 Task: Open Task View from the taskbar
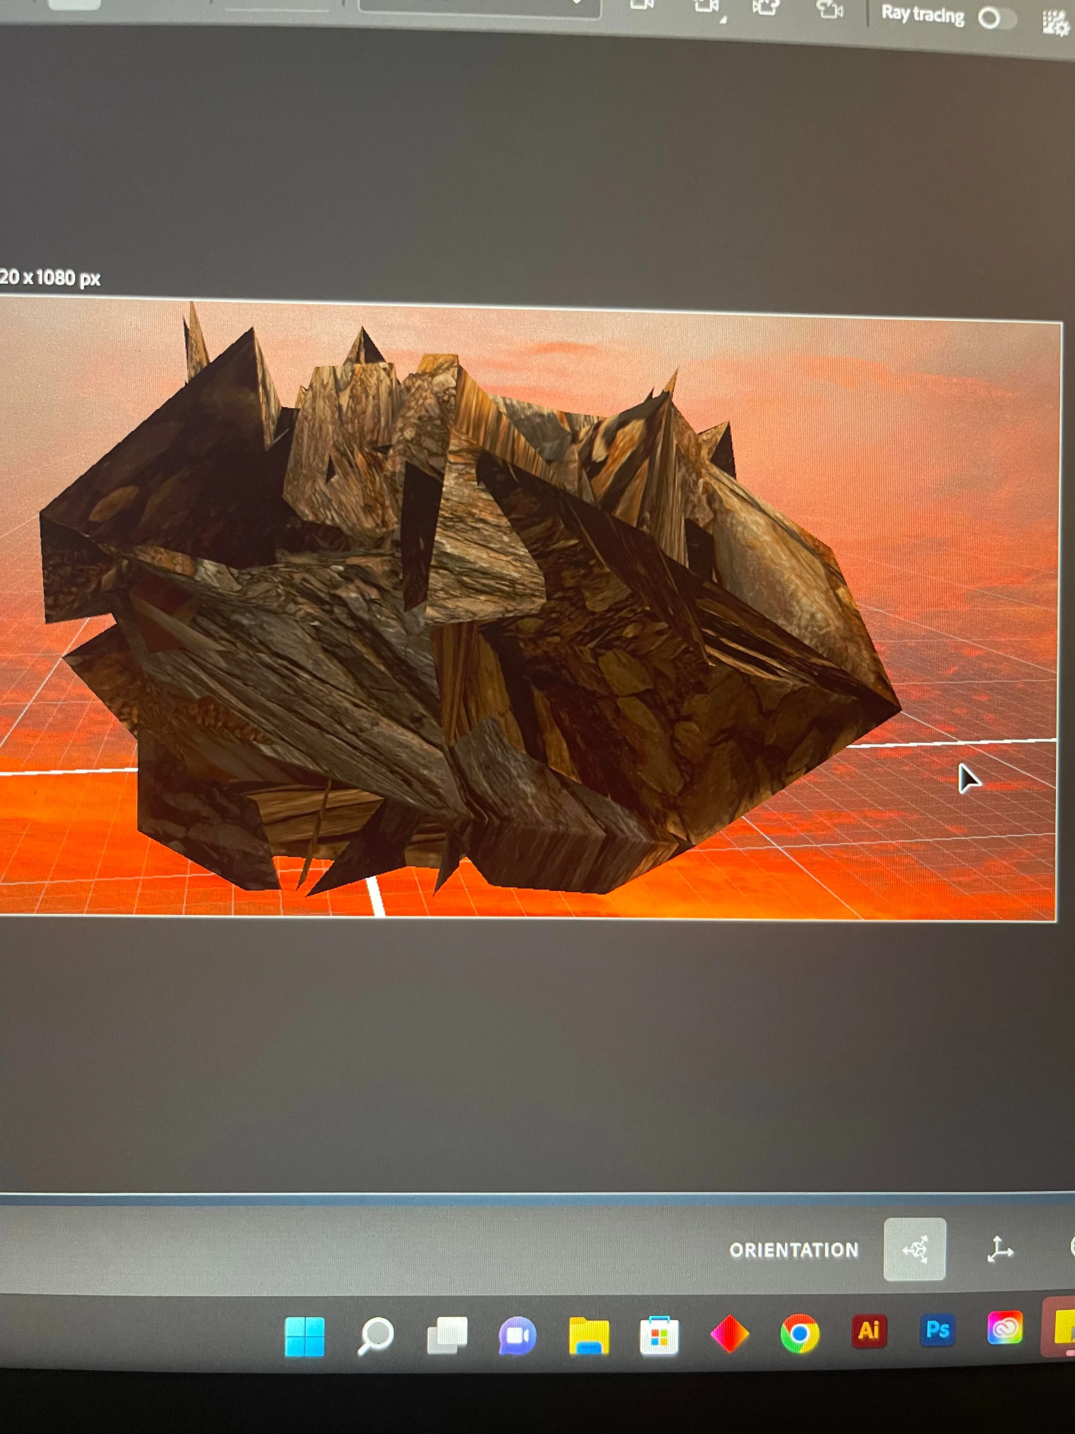click(447, 1335)
